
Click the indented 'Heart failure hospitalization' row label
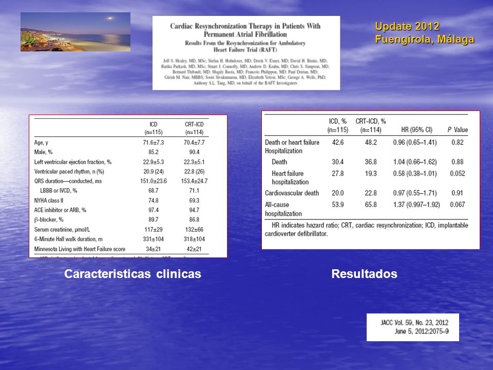(290, 178)
